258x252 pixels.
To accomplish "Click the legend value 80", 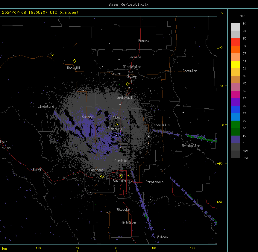I will pos(244,24).
